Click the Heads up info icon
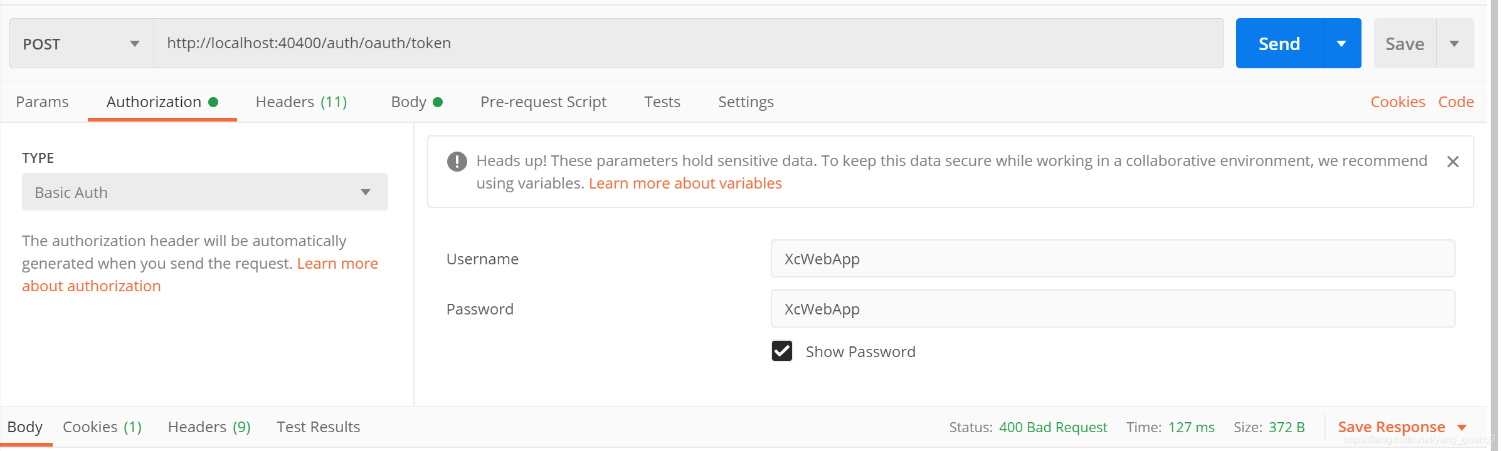This screenshot has width=1502, height=451. (x=457, y=162)
